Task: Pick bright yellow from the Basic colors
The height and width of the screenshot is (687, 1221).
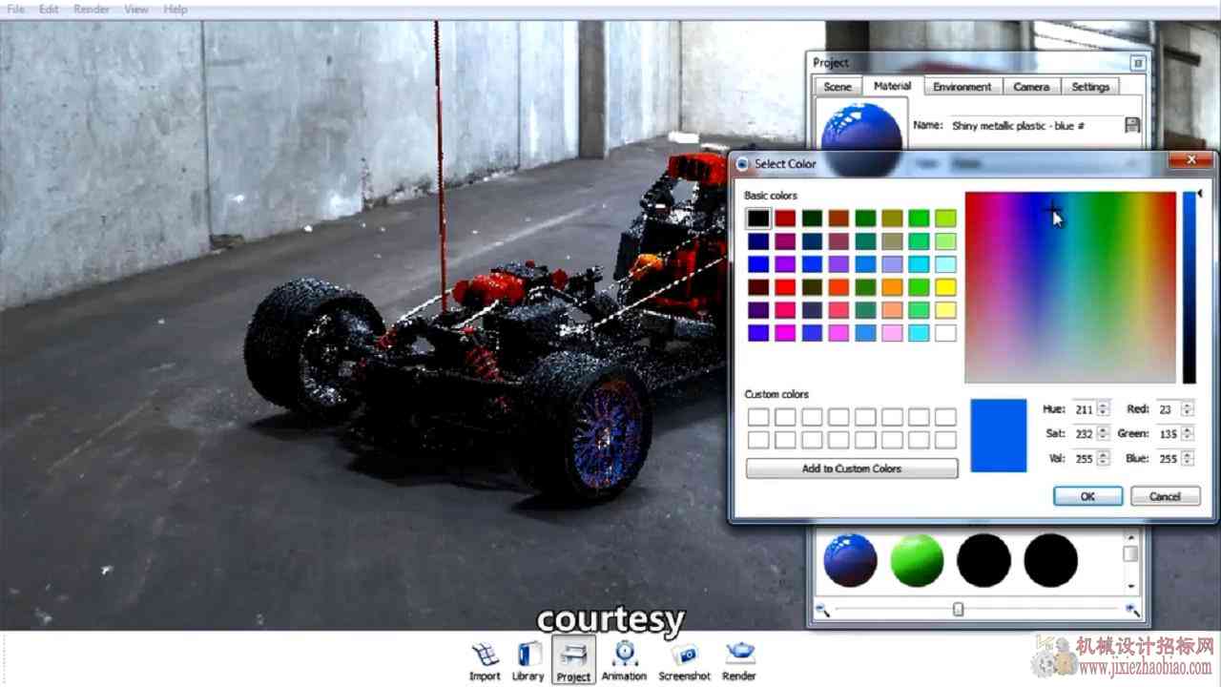Action: click(945, 287)
